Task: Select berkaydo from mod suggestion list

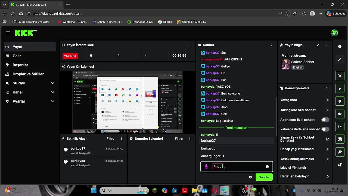Action: 237,148
